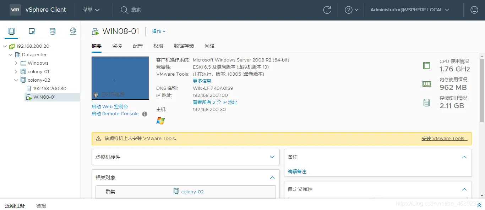Open the 近期任务 bottom tab
Viewport: 485px width, 210px height.
point(15,205)
